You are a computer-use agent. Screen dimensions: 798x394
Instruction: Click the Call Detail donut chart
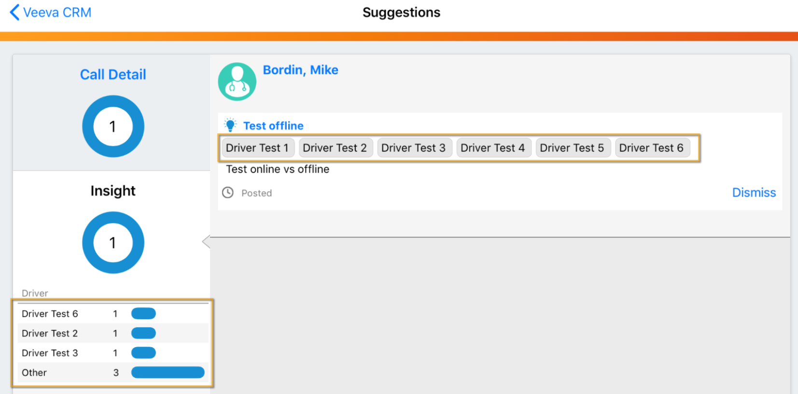(x=113, y=126)
